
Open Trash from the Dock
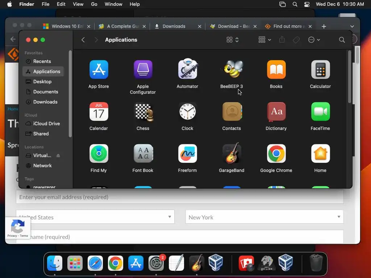(x=316, y=263)
